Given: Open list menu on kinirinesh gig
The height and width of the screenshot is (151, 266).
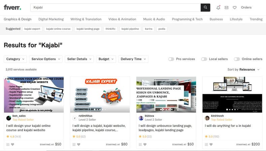Looking at the screenshot, I should (206, 144).
